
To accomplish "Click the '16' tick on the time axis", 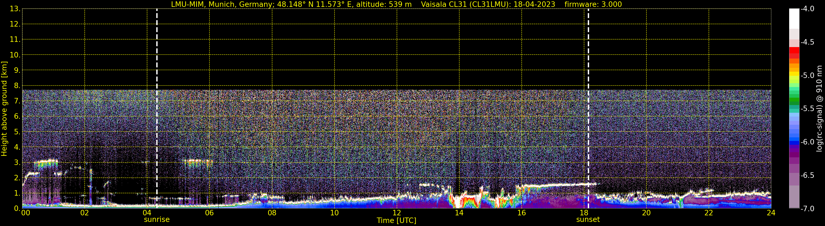I will point(522,213).
